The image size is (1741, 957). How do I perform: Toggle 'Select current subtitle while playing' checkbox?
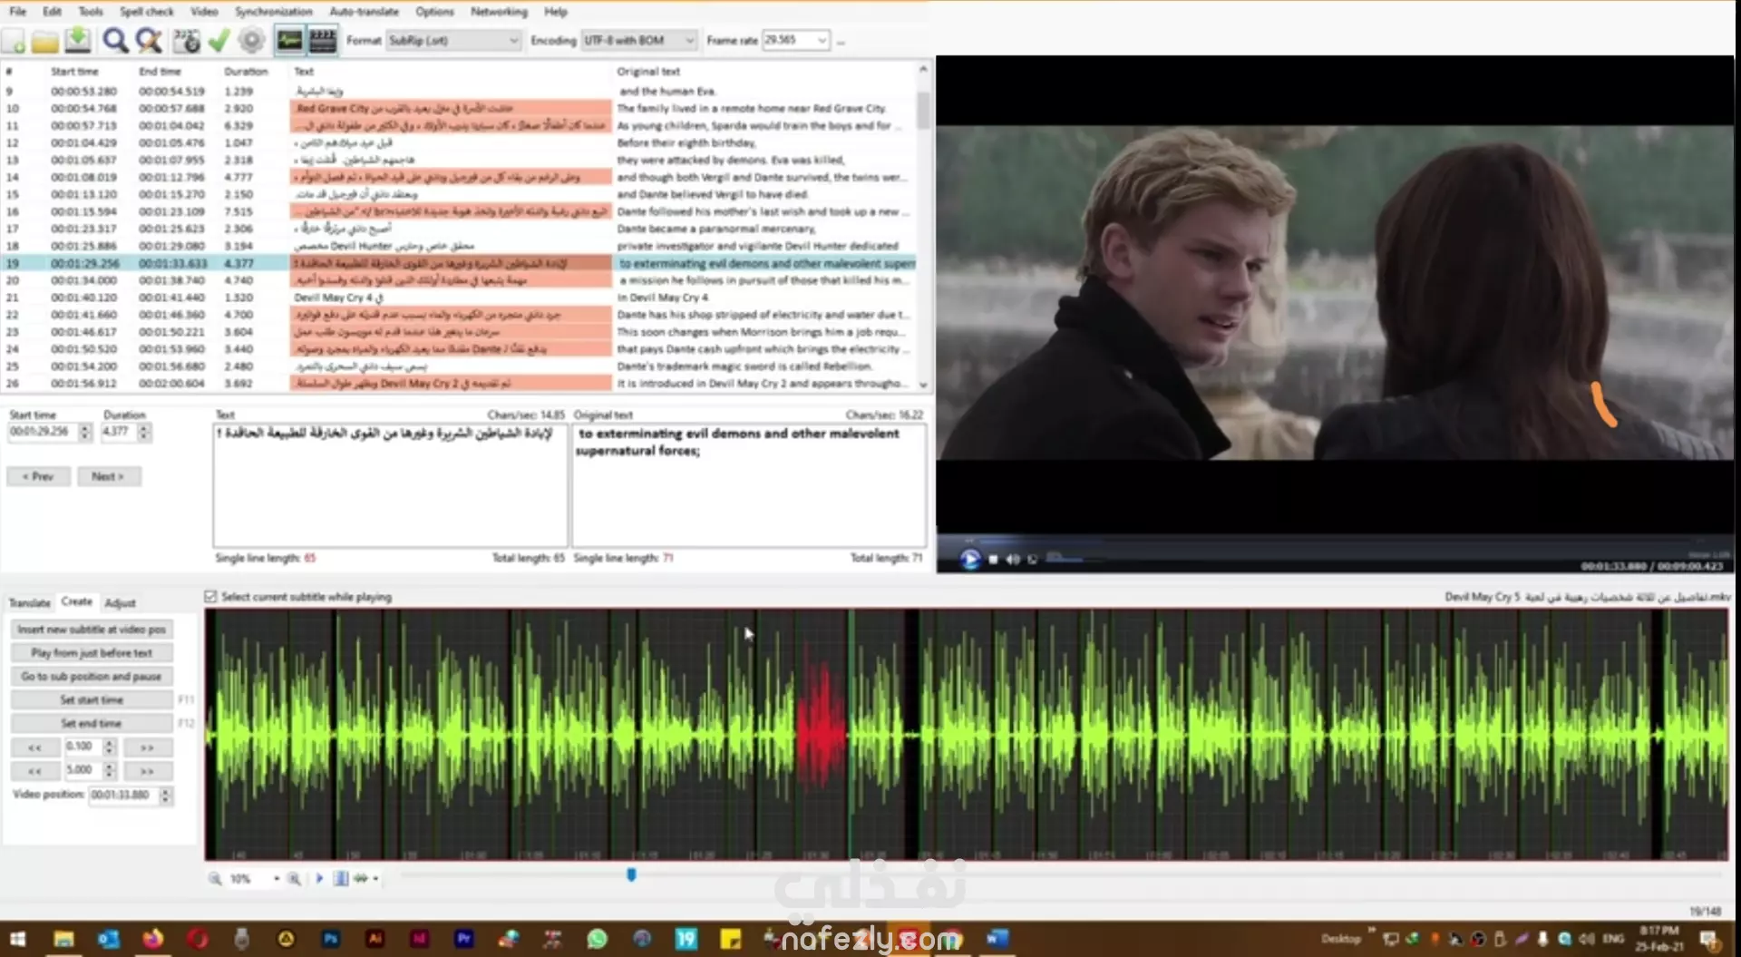coord(210,597)
